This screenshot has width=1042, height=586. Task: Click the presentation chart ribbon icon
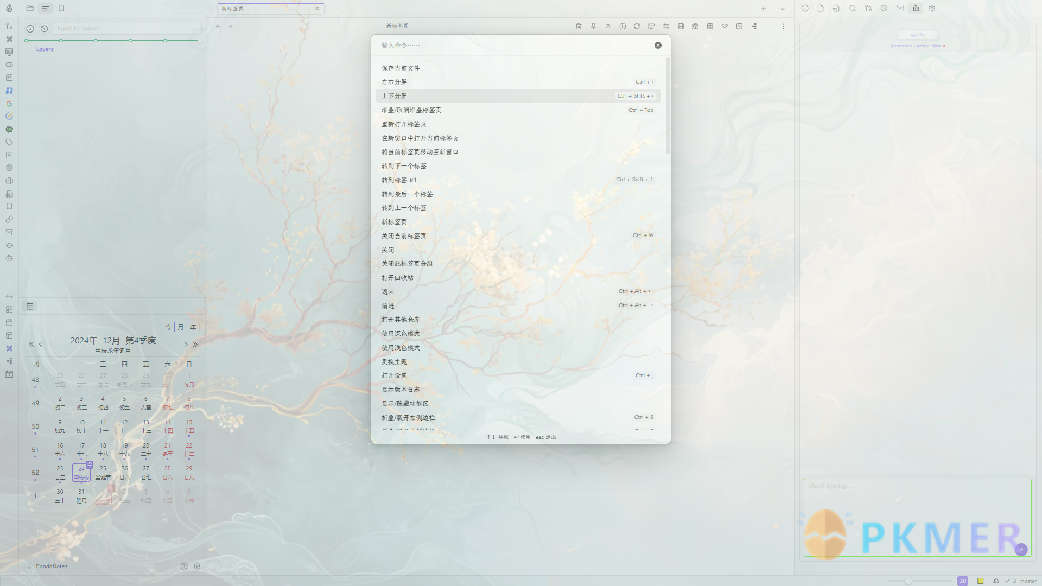coord(9,52)
